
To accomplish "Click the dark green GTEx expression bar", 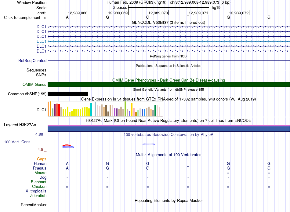I will (x=155, y=111).
